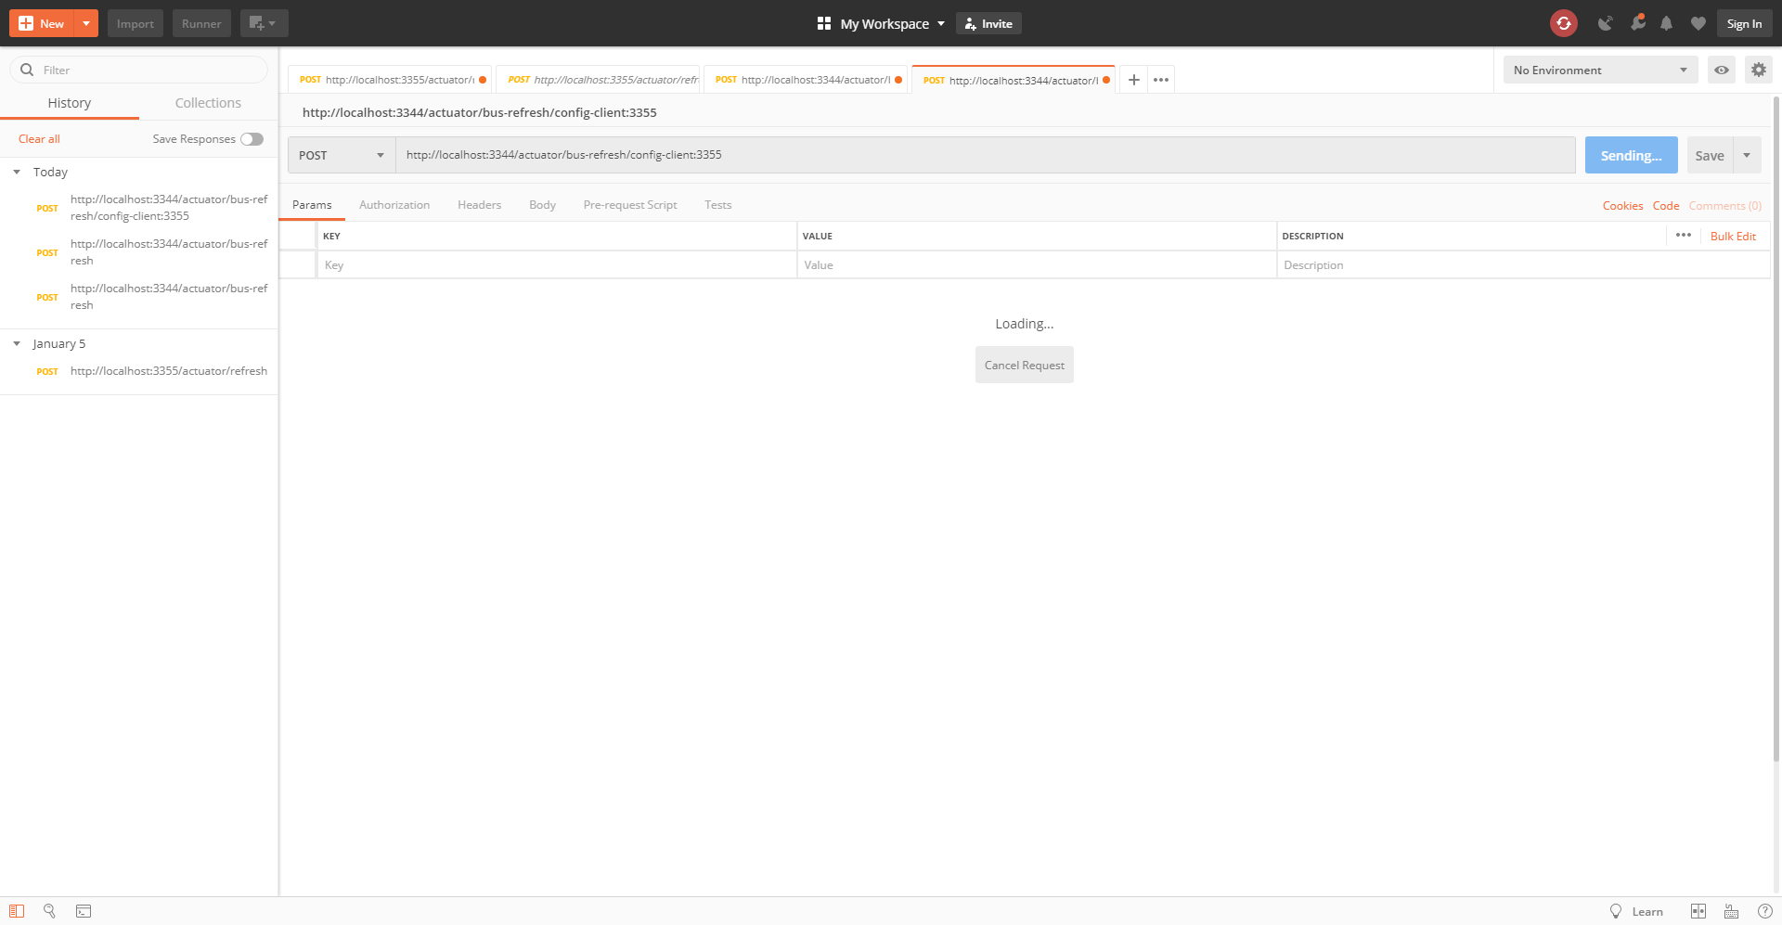Switch to the History tab

(x=70, y=103)
